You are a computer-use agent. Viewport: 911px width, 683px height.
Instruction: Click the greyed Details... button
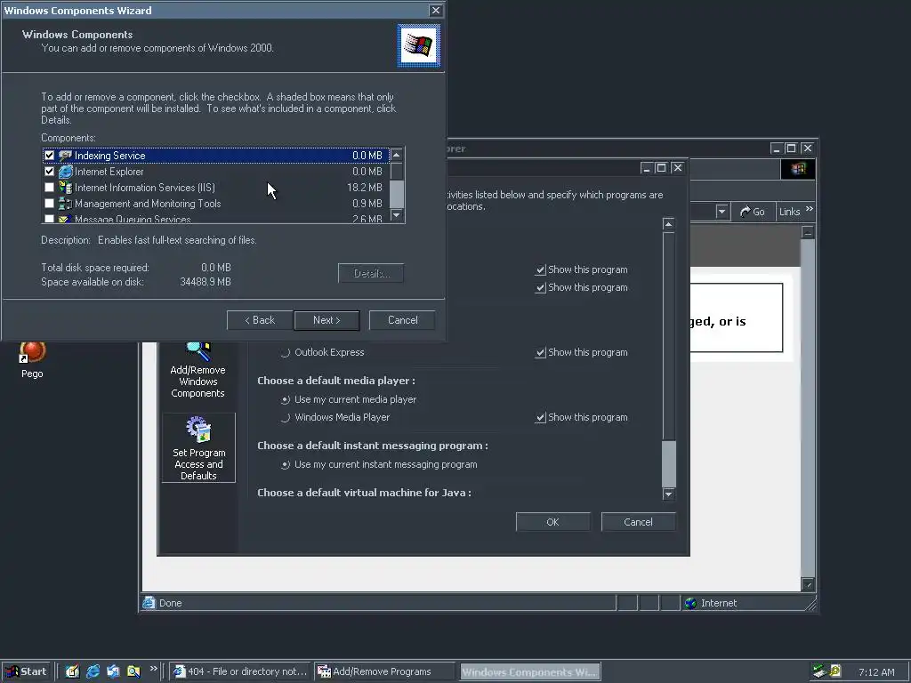point(371,274)
